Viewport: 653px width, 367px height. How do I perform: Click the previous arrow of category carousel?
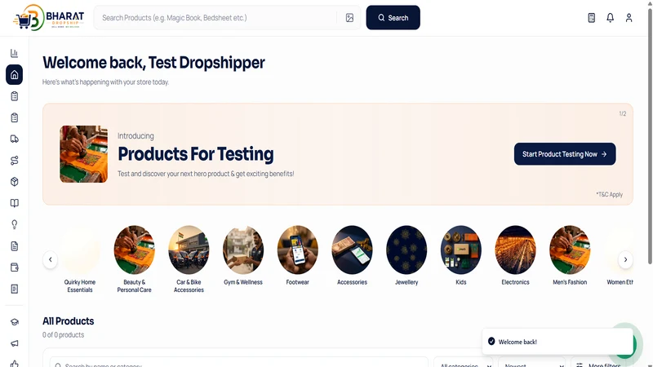pyautogui.click(x=51, y=259)
